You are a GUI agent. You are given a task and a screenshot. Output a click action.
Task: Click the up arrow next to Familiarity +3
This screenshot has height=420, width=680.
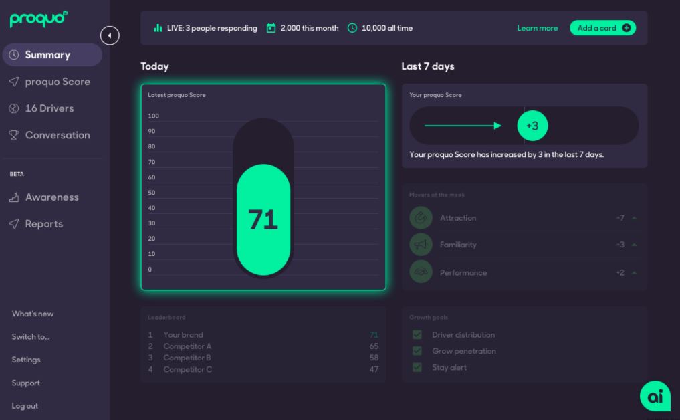pyautogui.click(x=634, y=245)
